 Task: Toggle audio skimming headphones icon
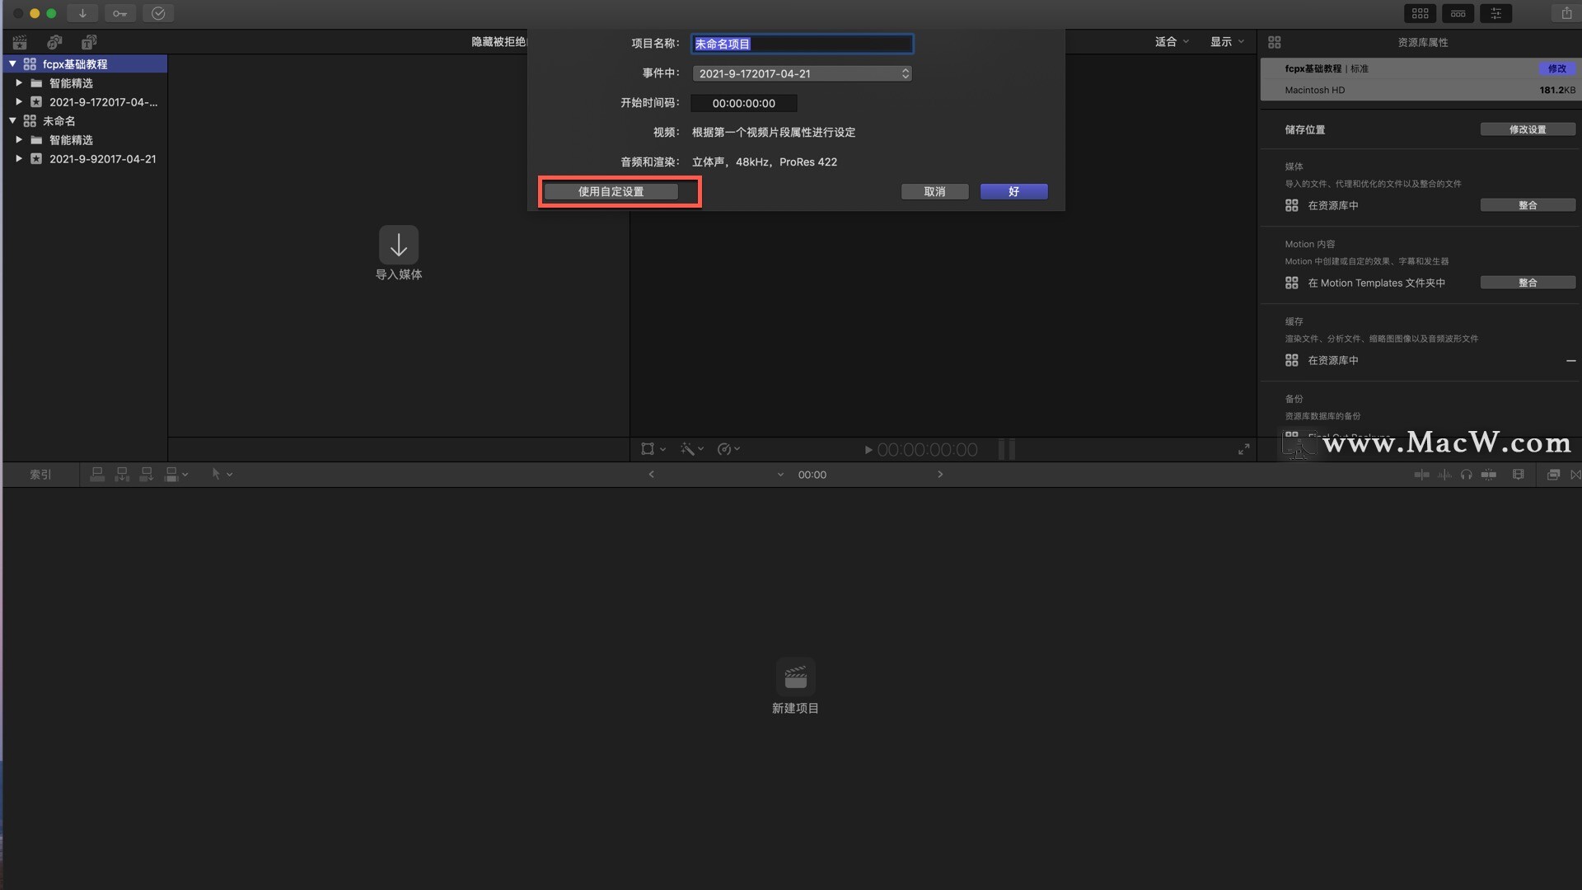coord(1466,475)
